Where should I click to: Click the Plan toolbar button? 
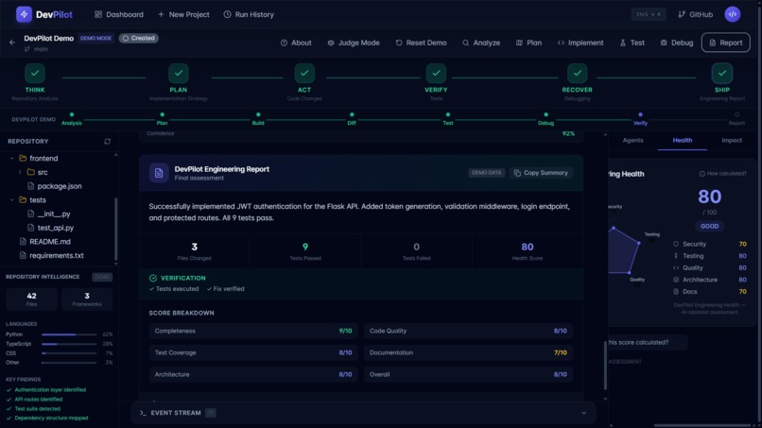click(528, 43)
